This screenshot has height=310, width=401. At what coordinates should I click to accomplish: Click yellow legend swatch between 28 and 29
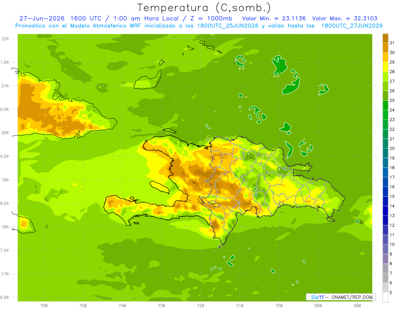pyautogui.click(x=385, y=67)
